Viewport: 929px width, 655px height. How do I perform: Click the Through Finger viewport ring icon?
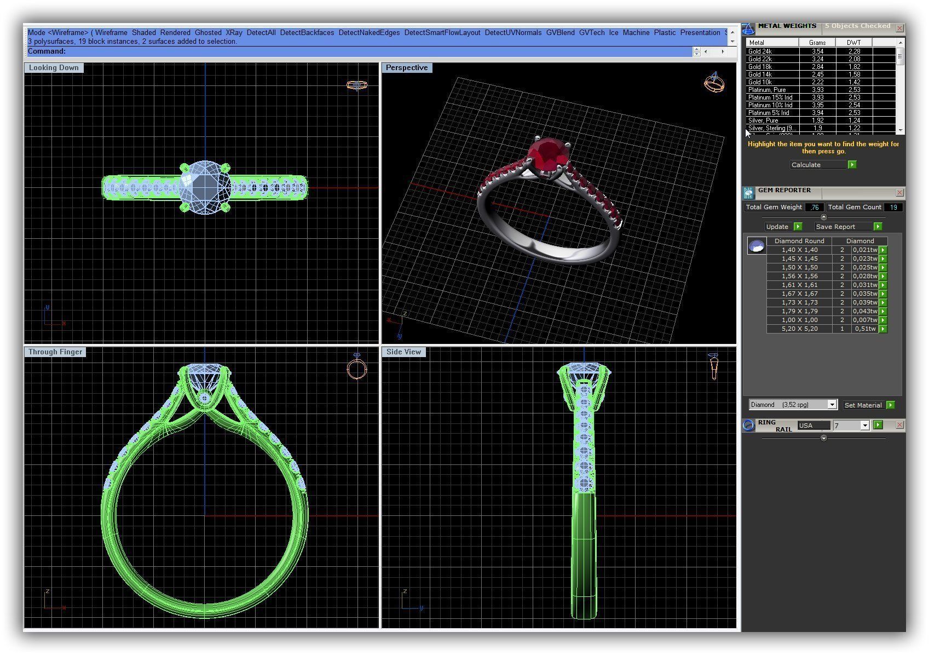click(356, 366)
